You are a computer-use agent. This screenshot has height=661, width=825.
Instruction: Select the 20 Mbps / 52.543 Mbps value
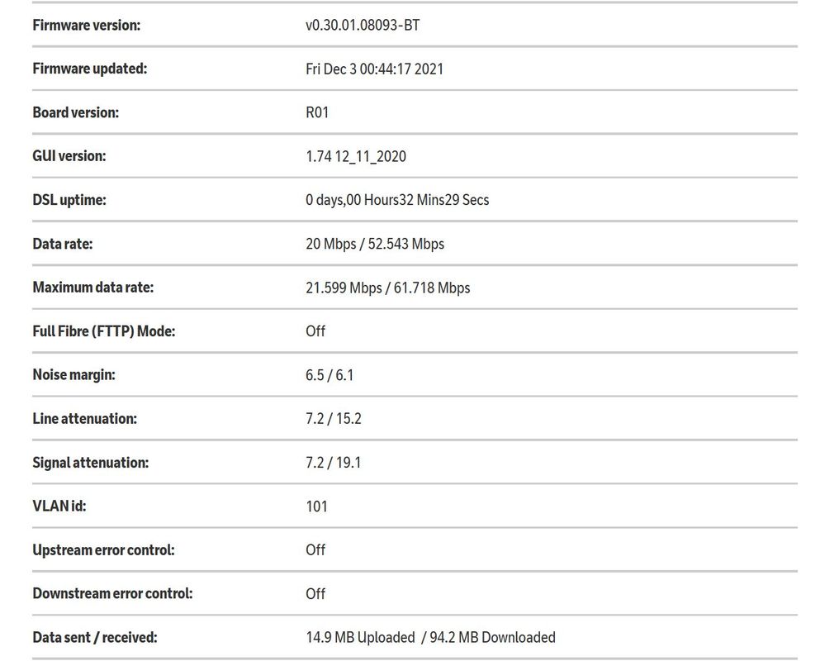[x=375, y=244]
